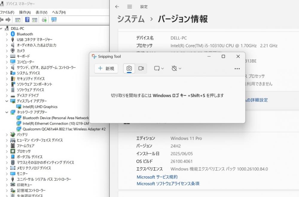Minimize the Snipping Tool window
299x197 pixels.
coord(209,56)
